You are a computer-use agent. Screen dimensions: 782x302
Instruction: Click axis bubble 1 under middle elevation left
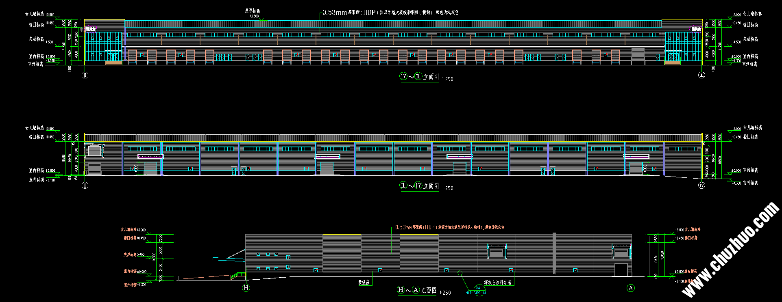pyautogui.click(x=85, y=186)
